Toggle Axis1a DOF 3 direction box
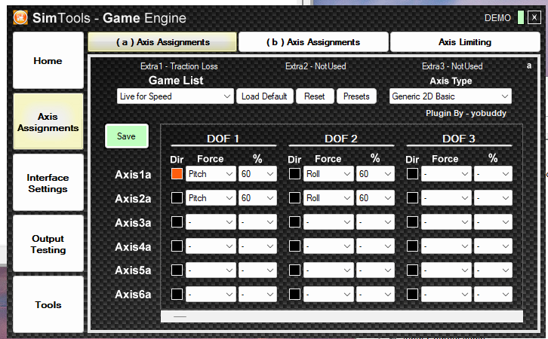The height and width of the screenshot is (339, 548). tap(412, 174)
